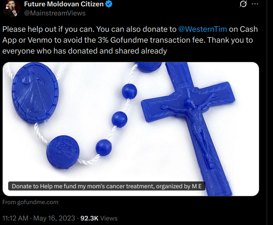Click the oval Divine Mercy medallion
This screenshot has height=225, width=273.
click(35, 93)
